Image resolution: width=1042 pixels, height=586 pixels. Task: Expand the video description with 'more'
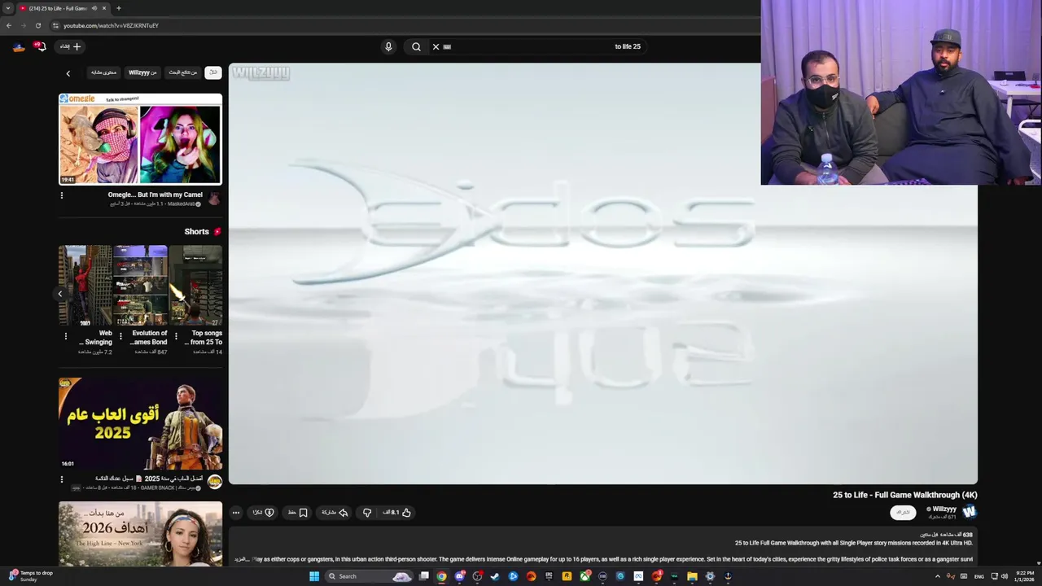click(242, 559)
